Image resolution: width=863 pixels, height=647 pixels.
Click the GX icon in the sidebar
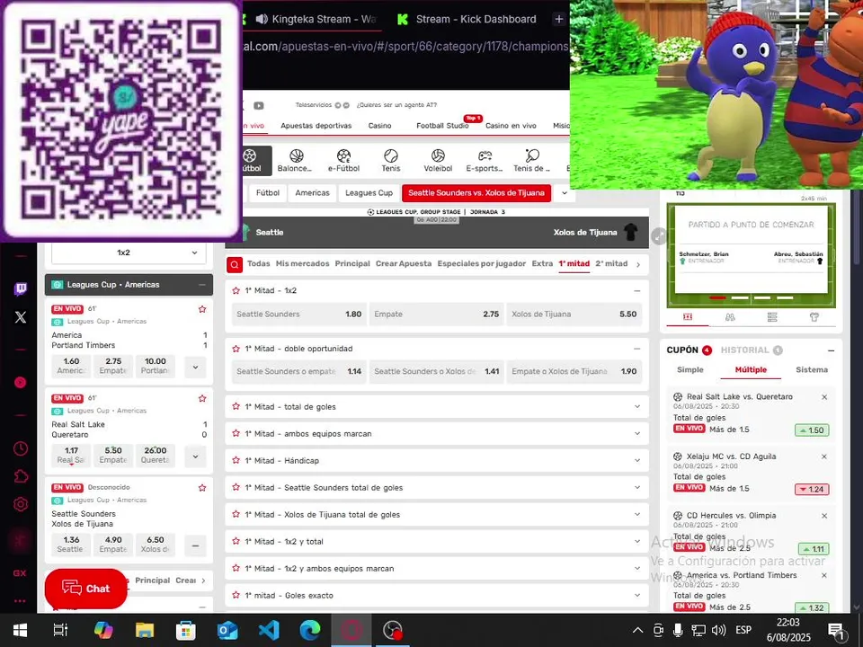[20, 572]
